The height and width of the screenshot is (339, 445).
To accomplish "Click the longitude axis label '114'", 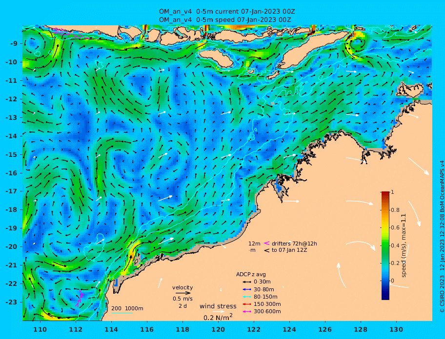I will pyautogui.click(x=112, y=329).
